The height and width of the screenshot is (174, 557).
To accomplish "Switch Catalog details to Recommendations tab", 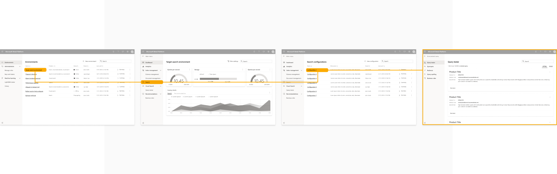I will click(x=180, y=93).
